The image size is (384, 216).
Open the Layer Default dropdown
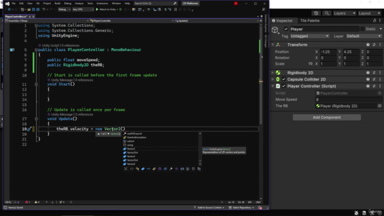click(364, 36)
